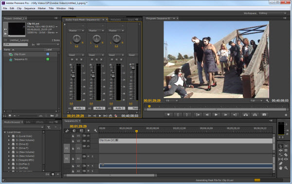Image resolution: width=292 pixels, height=184 pixels.
Task: Switch to the Effects tab
Action: pyautogui.click(x=39, y=122)
